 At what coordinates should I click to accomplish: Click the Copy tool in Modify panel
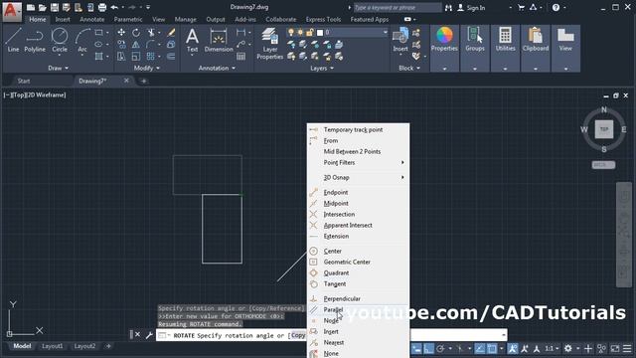121,44
